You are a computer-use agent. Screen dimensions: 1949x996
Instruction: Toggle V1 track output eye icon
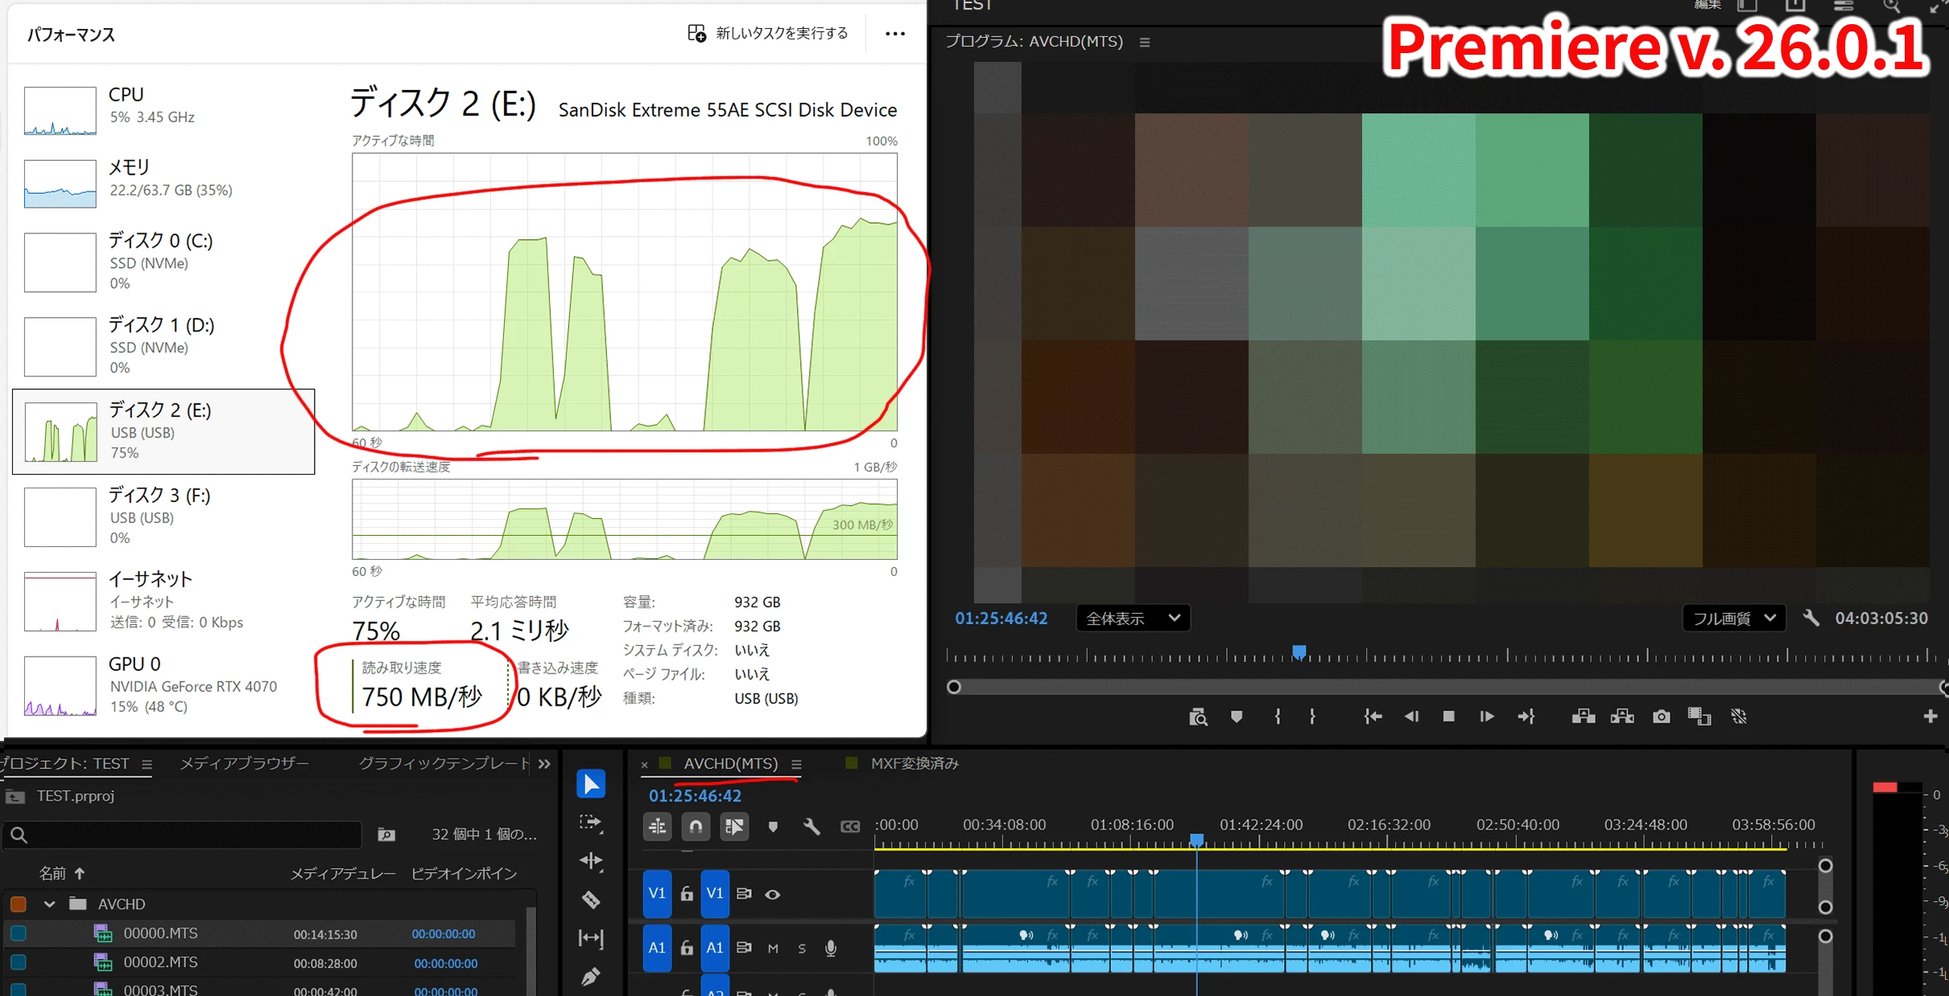coord(772,894)
